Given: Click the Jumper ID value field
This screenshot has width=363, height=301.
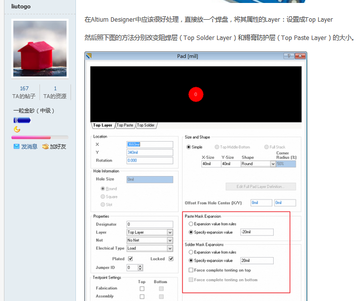Looking at the screenshot, I should pyautogui.click(x=132, y=267).
